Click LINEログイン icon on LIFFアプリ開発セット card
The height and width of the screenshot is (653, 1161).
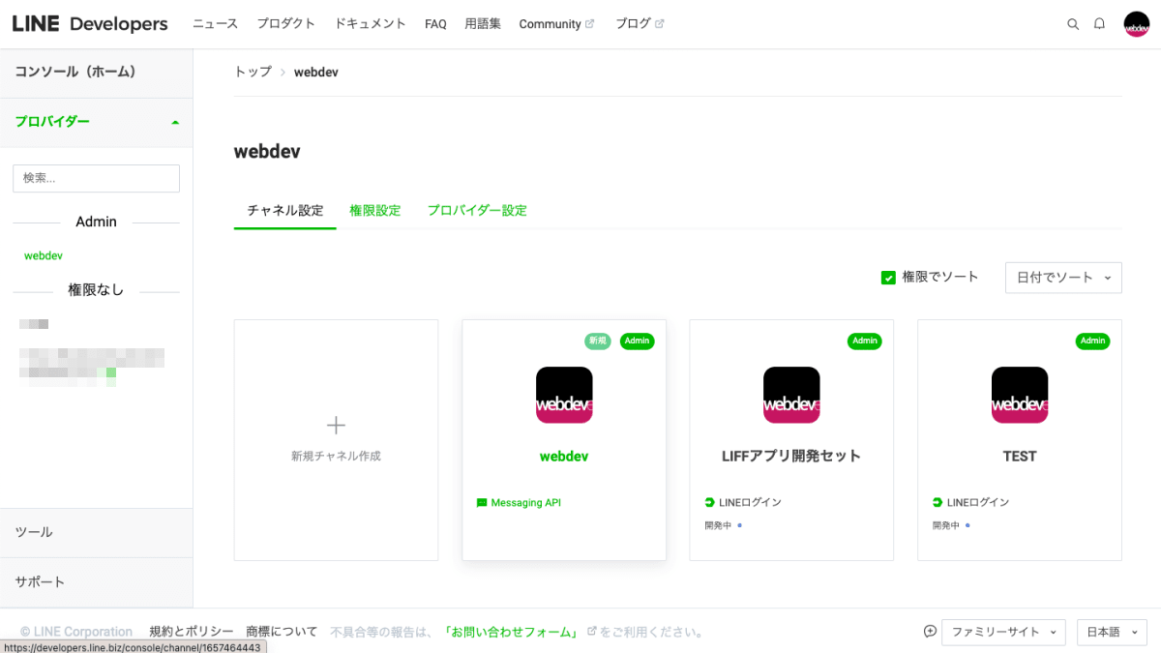(x=709, y=502)
